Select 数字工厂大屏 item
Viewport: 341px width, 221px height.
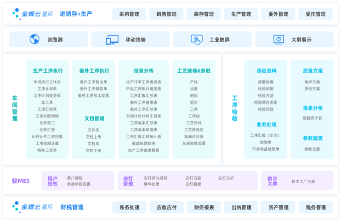[x=303, y=181]
